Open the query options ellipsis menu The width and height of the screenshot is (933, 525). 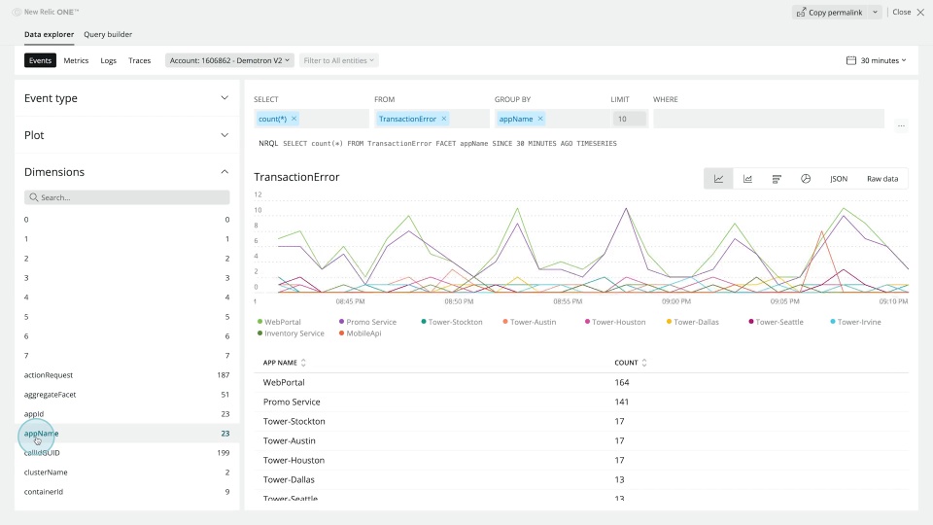[x=901, y=125]
